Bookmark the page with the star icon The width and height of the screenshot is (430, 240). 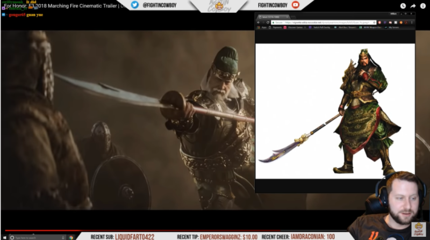click(x=374, y=23)
